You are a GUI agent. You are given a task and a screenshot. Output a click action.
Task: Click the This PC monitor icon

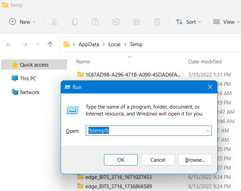pyautogui.click(x=15, y=78)
